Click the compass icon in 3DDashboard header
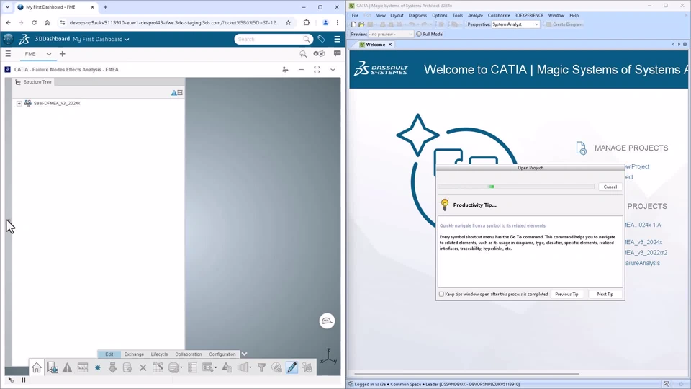This screenshot has height=389, width=691. [8, 39]
